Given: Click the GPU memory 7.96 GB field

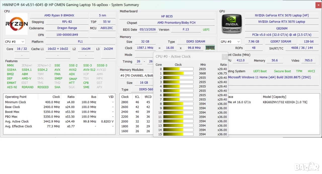Looking at the screenshot, I should 254,42.
